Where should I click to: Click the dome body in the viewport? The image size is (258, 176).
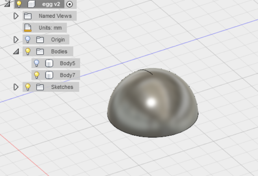pos(153,103)
